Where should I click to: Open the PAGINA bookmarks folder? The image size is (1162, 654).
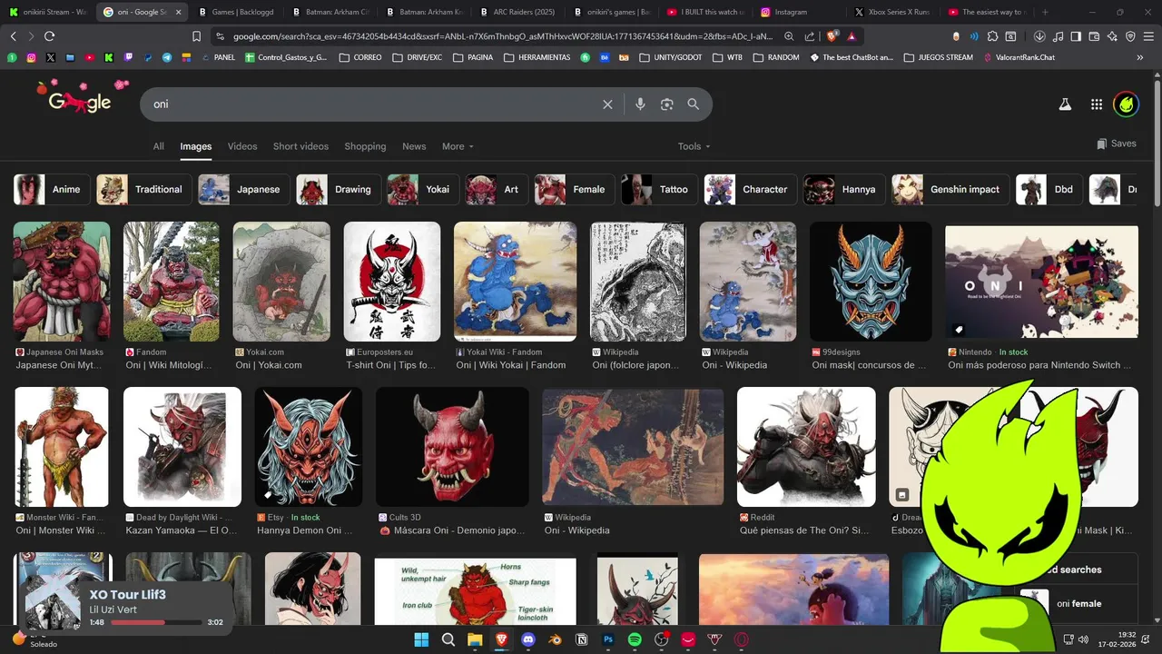(x=473, y=57)
